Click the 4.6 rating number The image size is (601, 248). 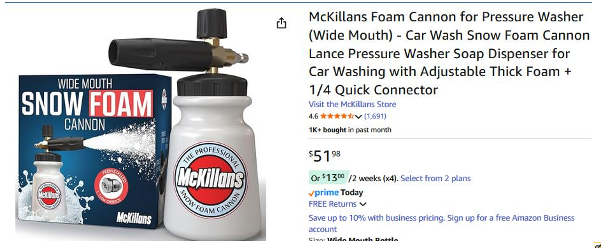click(313, 116)
